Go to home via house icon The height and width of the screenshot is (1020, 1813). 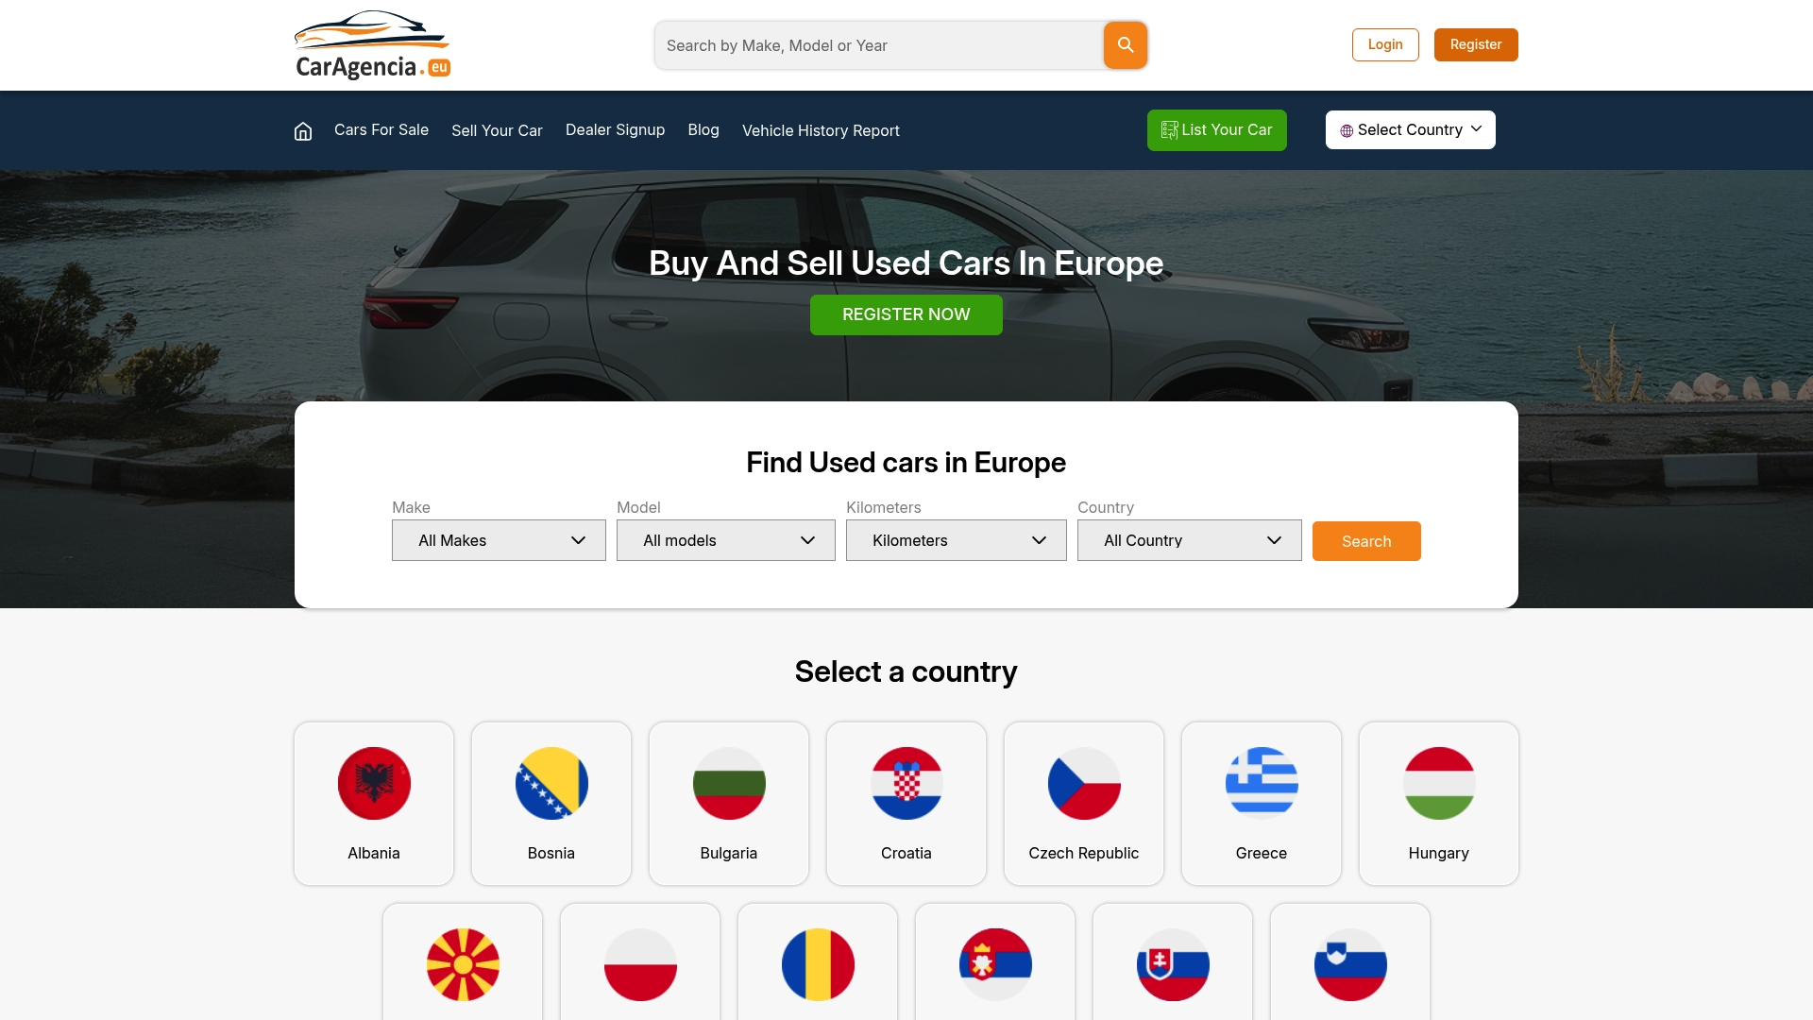point(303,131)
